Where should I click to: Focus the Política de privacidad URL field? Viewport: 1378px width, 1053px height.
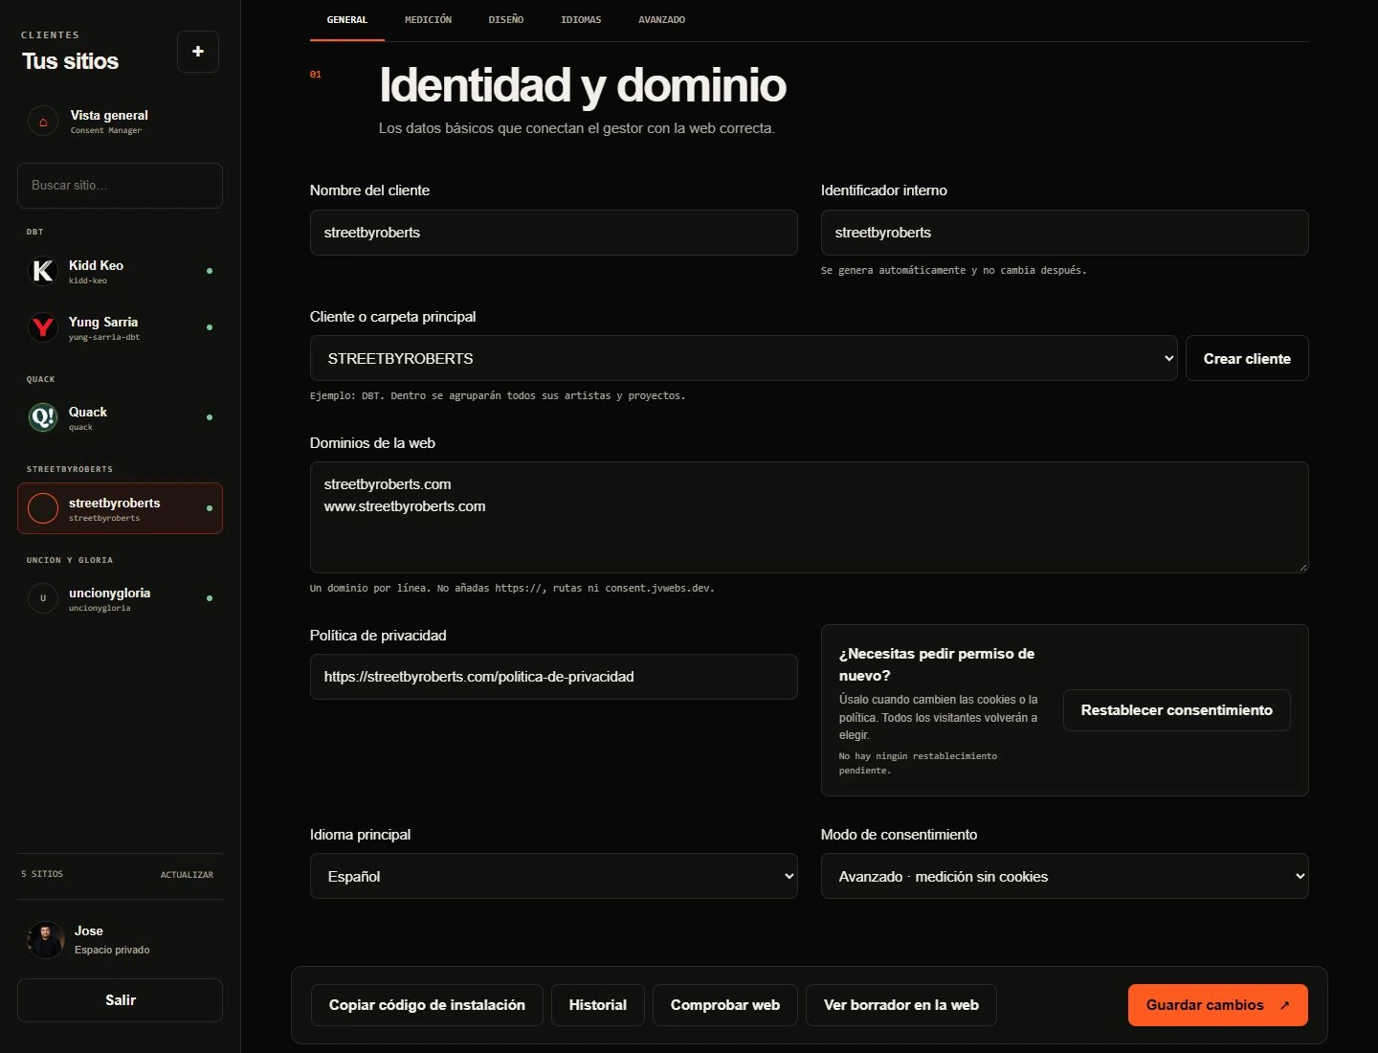(553, 677)
